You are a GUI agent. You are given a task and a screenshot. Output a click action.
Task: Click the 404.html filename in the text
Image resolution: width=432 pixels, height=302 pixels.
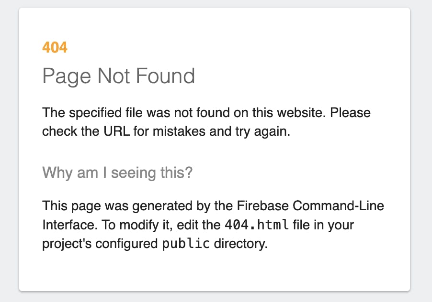pos(257,225)
